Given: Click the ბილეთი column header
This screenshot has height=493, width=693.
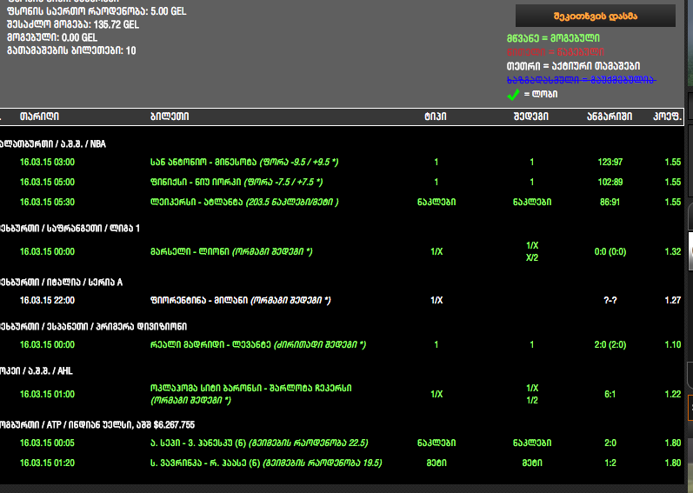Looking at the screenshot, I should 170,117.
